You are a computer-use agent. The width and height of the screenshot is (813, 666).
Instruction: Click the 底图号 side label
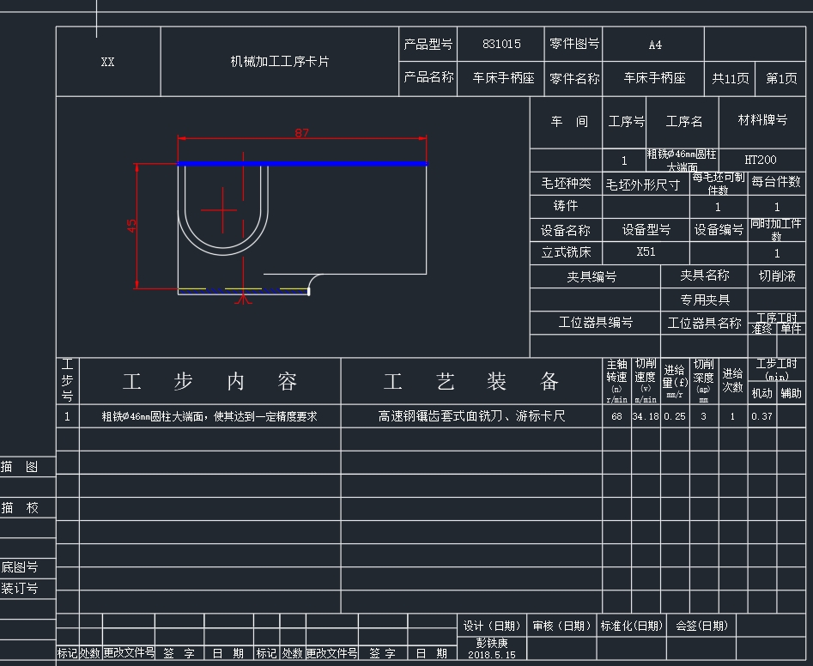point(20,567)
